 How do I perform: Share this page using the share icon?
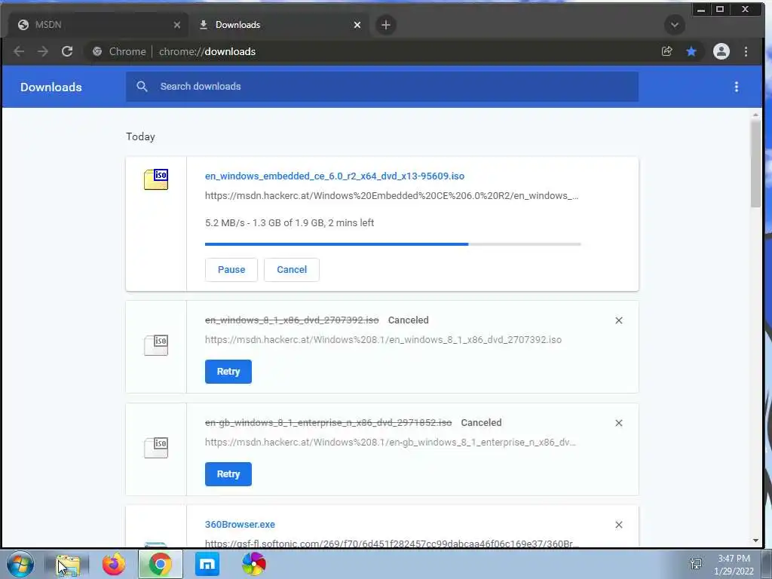point(667,51)
